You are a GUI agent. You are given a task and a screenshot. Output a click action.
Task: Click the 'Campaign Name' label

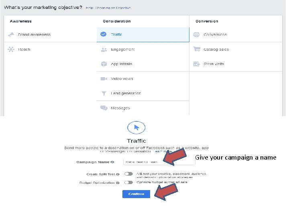point(93,162)
